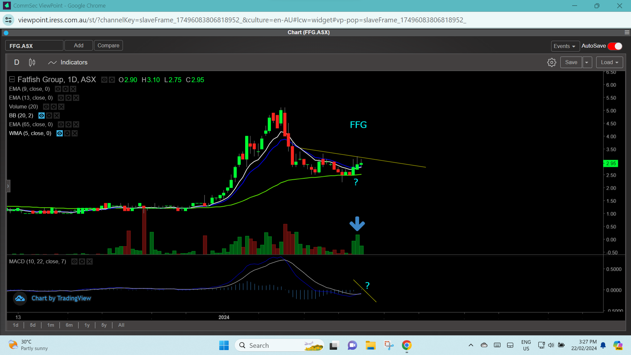Click the Add button

(79, 45)
